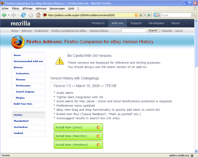Click the status bar security lock icon
Screen dimensions: 198x158
(192, 155)
